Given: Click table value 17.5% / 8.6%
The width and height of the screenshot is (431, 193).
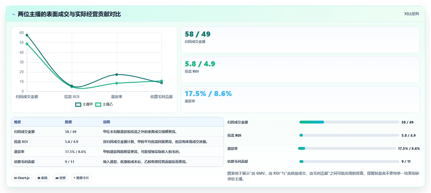Looking at the screenshot, I should (x=76, y=152).
